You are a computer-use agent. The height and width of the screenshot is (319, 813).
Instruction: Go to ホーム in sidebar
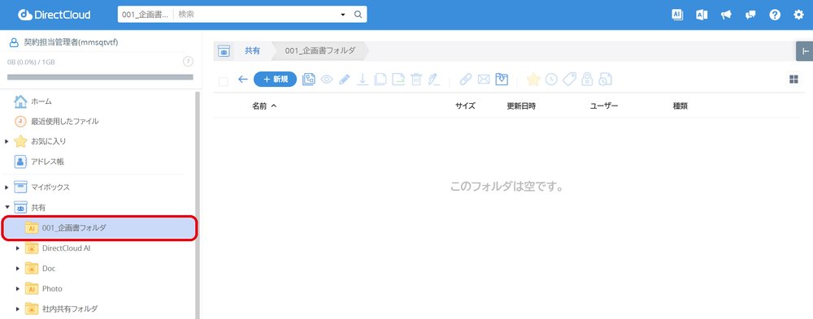coord(41,101)
